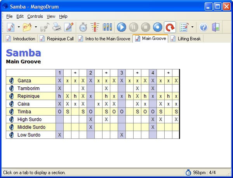Toggle the Repinique speaker icon
Image resolution: width=233 pixels, height=178 pixels.
(11, 96)
